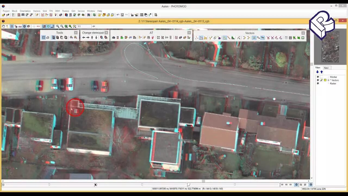The height and width of the screenshot is (196, 348).
Task: Open AT toolbar options arrow
Action: [x=189, y=33]
